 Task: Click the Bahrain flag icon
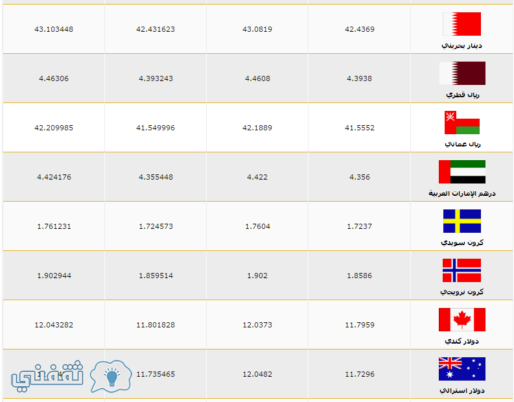point(461,24)
